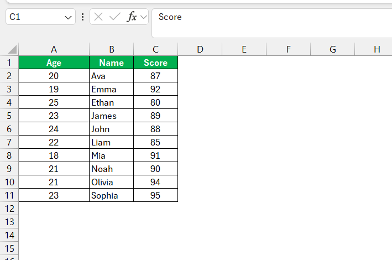392x260 pixels.
Task: Select column A header
Action: 54,49
